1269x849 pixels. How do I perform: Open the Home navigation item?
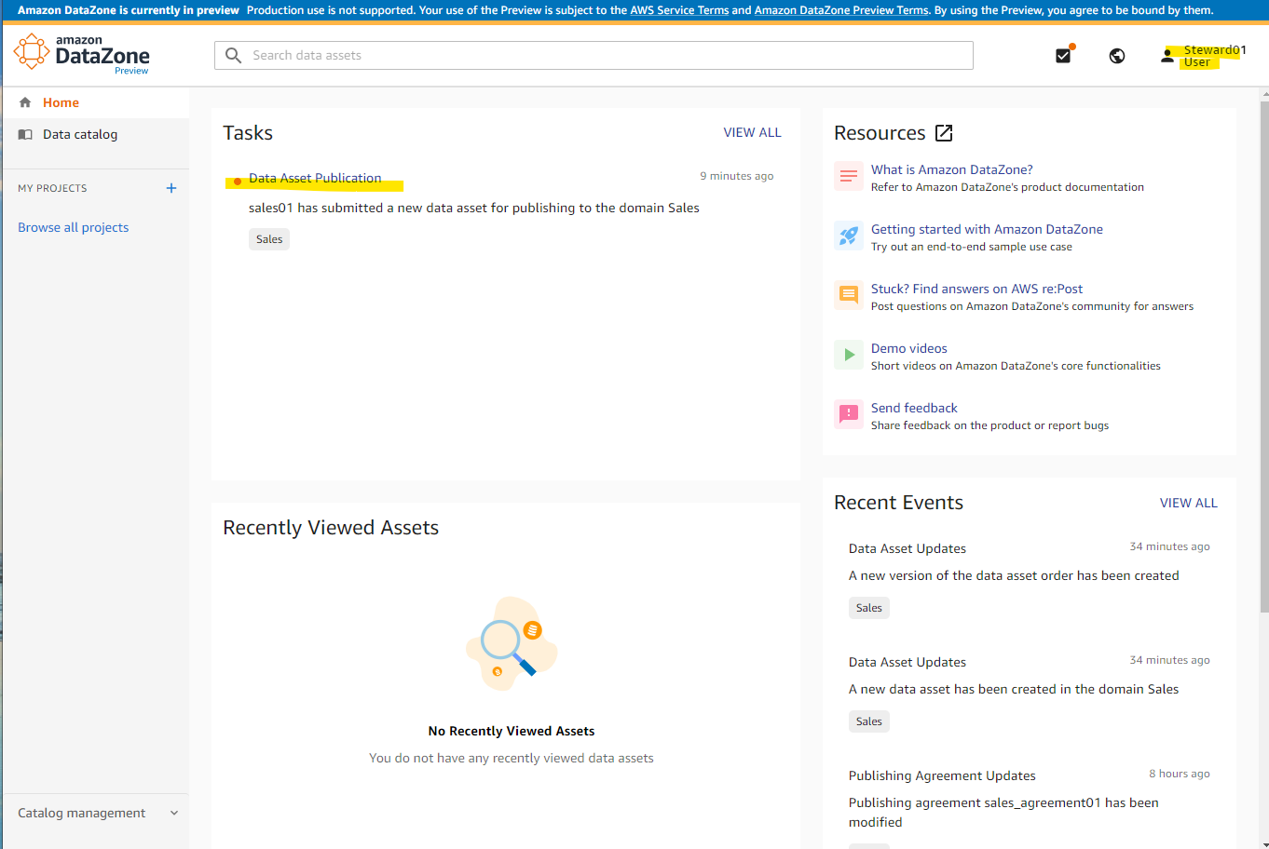coord(96,102)
